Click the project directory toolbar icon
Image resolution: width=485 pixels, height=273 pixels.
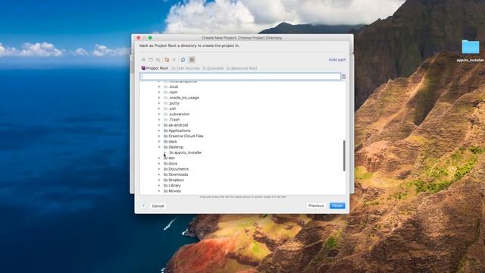158,60
